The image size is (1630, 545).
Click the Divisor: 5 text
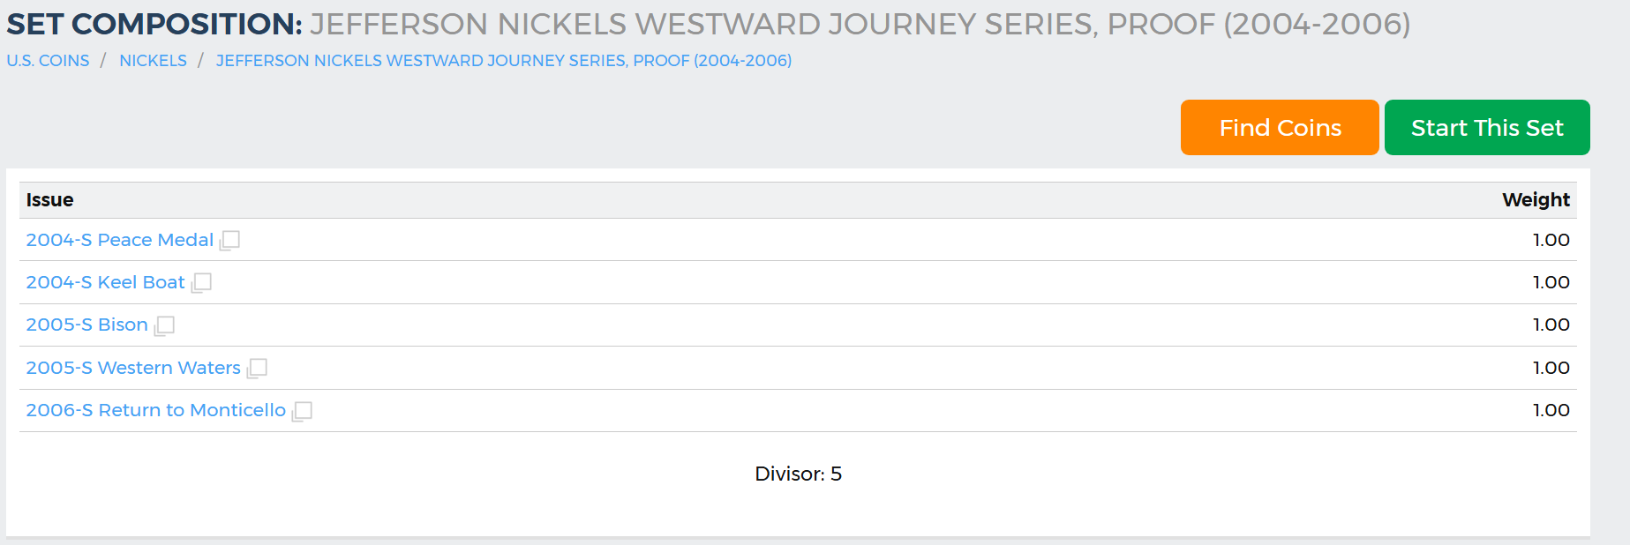tap(798, 474)
